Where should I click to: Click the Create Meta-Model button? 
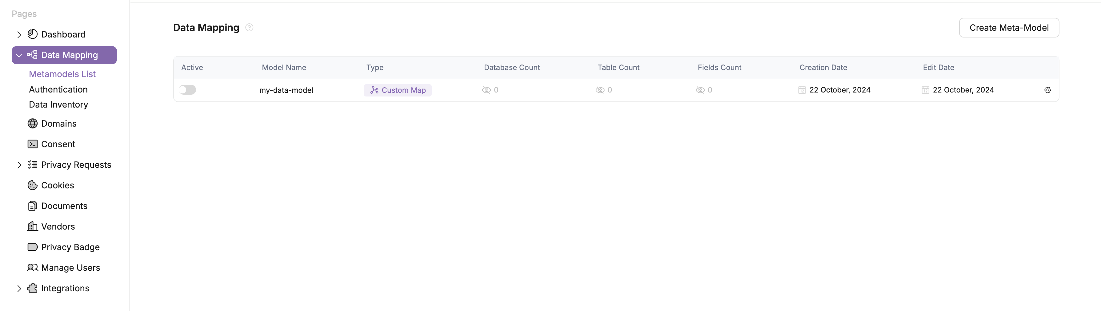(x=1009, y=28)
